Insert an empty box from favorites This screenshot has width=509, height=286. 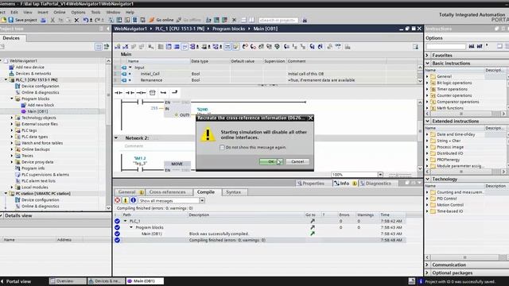(x=152, y=93)
